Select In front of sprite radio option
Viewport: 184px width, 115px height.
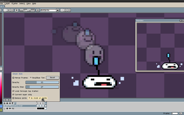[38, 98]
